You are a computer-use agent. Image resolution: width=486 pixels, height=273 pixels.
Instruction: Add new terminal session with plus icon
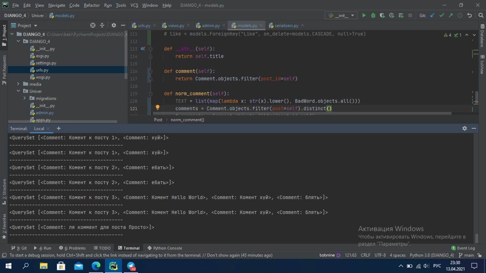[x=58, y=128]
